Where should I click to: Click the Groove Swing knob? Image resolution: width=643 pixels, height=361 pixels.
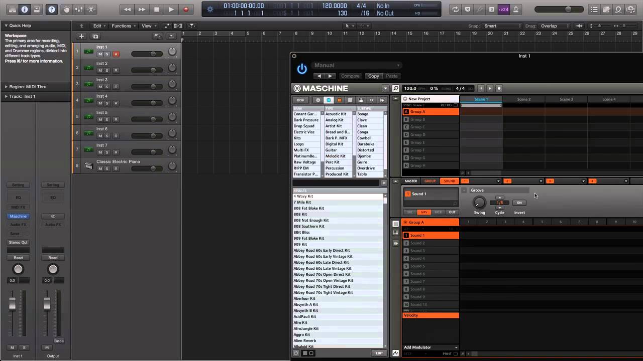tap(480, 203)
